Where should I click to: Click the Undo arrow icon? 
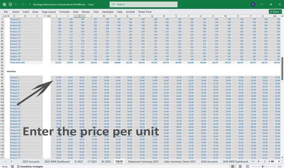click(16, 5)
